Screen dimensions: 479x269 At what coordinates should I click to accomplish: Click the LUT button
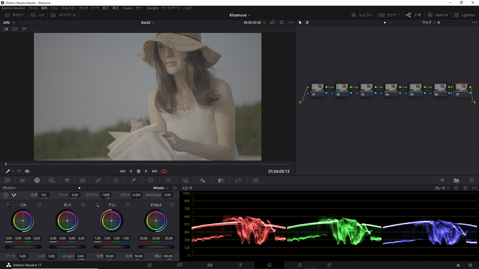[x=39, y=15]
